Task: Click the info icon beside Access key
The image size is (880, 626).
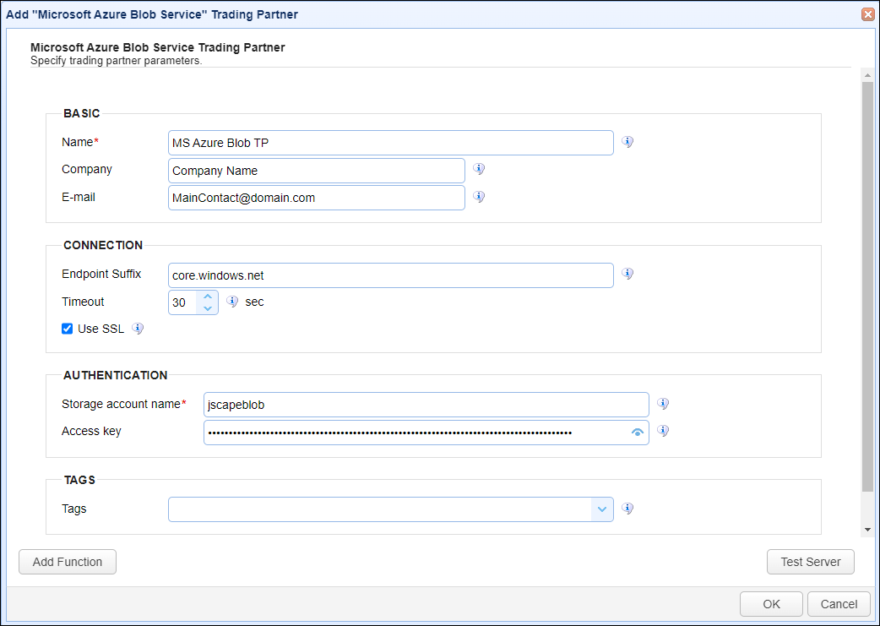Action: tap(663, 431)
